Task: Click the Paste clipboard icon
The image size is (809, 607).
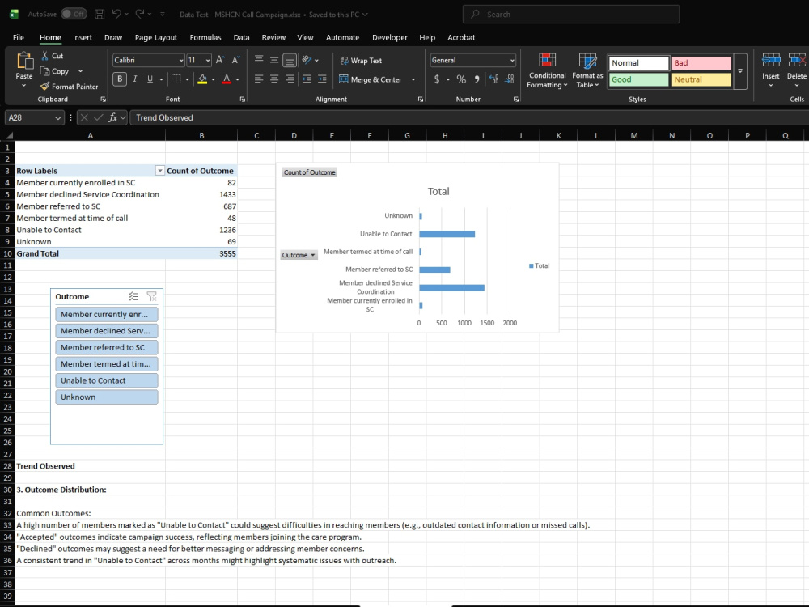Action: [x=24, y=61]
